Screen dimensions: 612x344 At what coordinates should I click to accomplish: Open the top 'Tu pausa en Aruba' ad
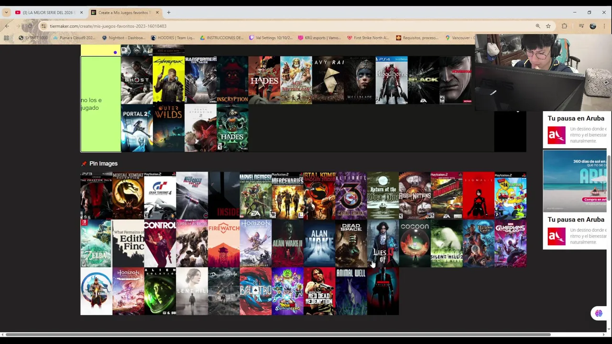point(575,130)
